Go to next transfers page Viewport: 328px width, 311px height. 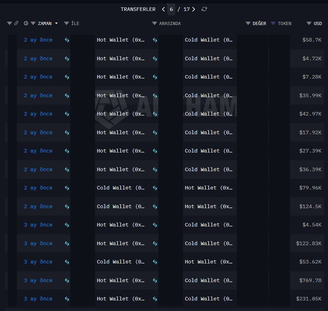[x=194, y=9]
